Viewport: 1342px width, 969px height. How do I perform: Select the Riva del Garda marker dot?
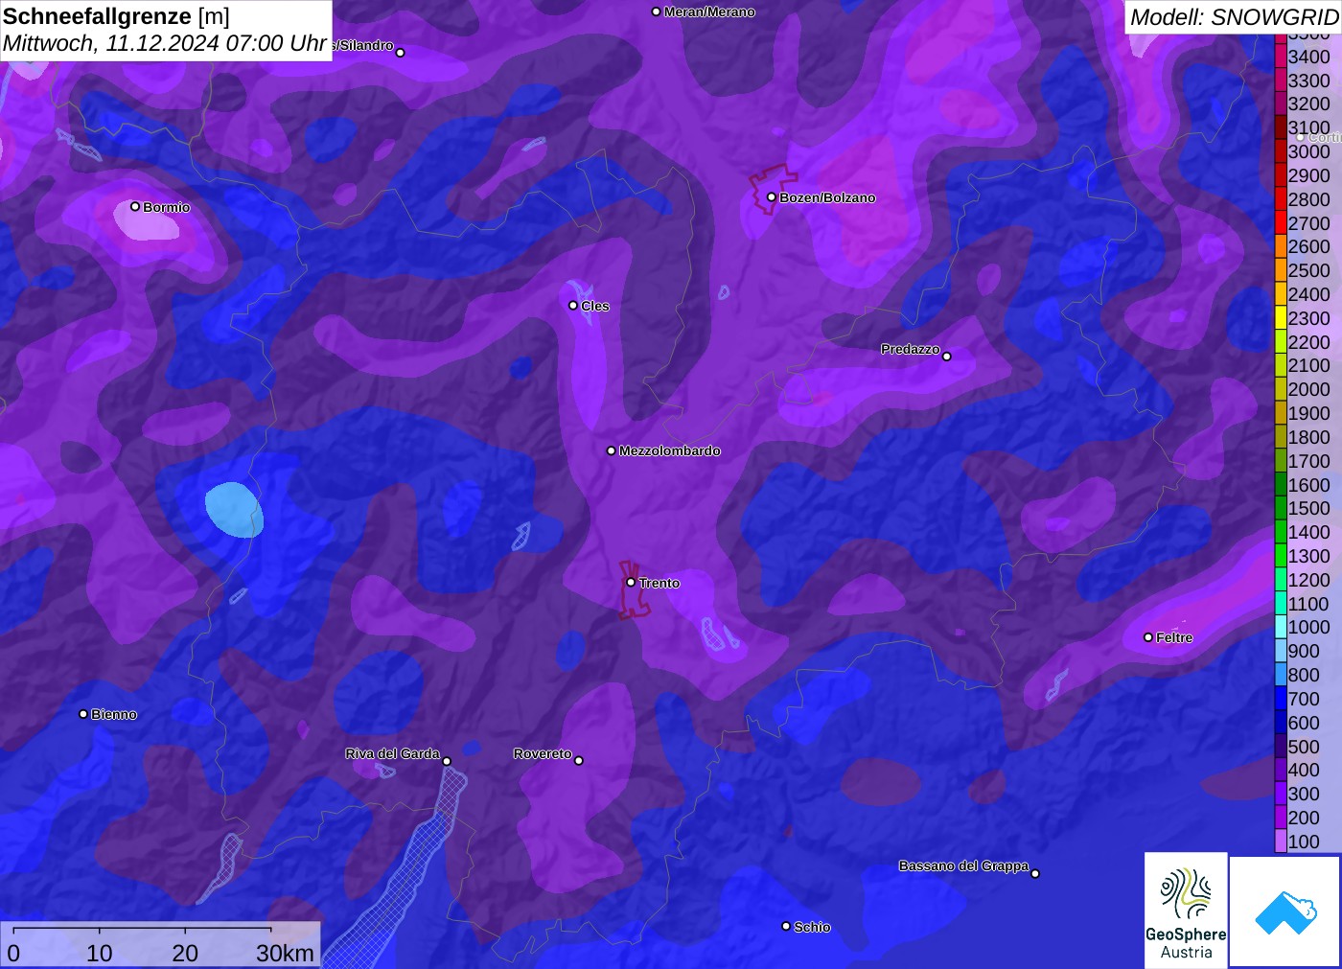(447, 761)
